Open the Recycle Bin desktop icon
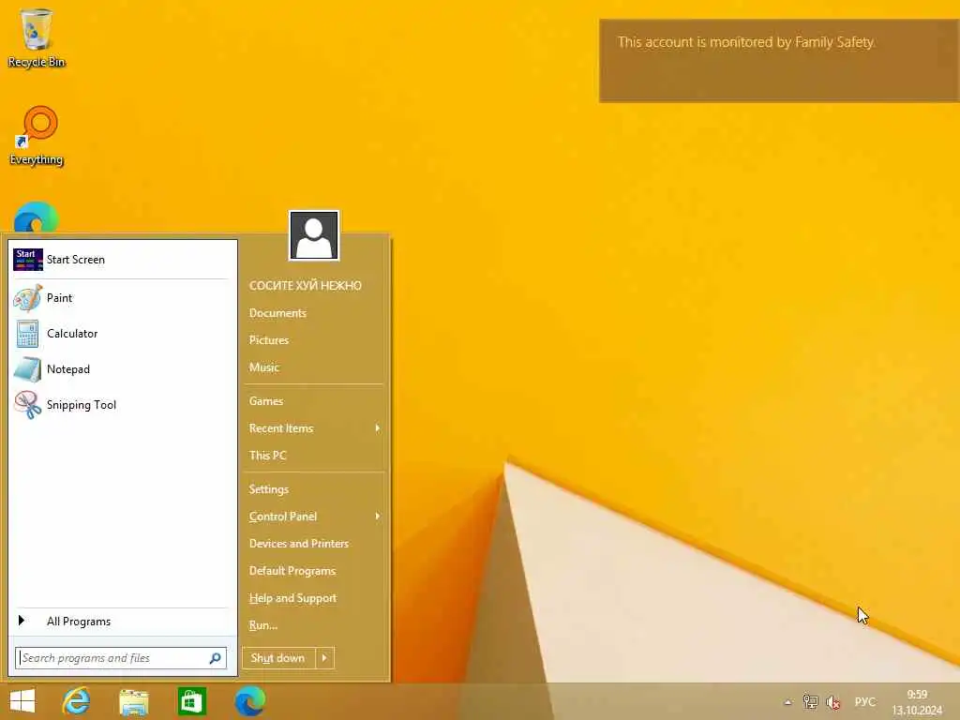960x720 pixels. (37, 37)
